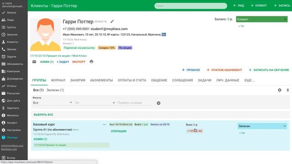
Task: Print the client card
Action: point(91,61)
